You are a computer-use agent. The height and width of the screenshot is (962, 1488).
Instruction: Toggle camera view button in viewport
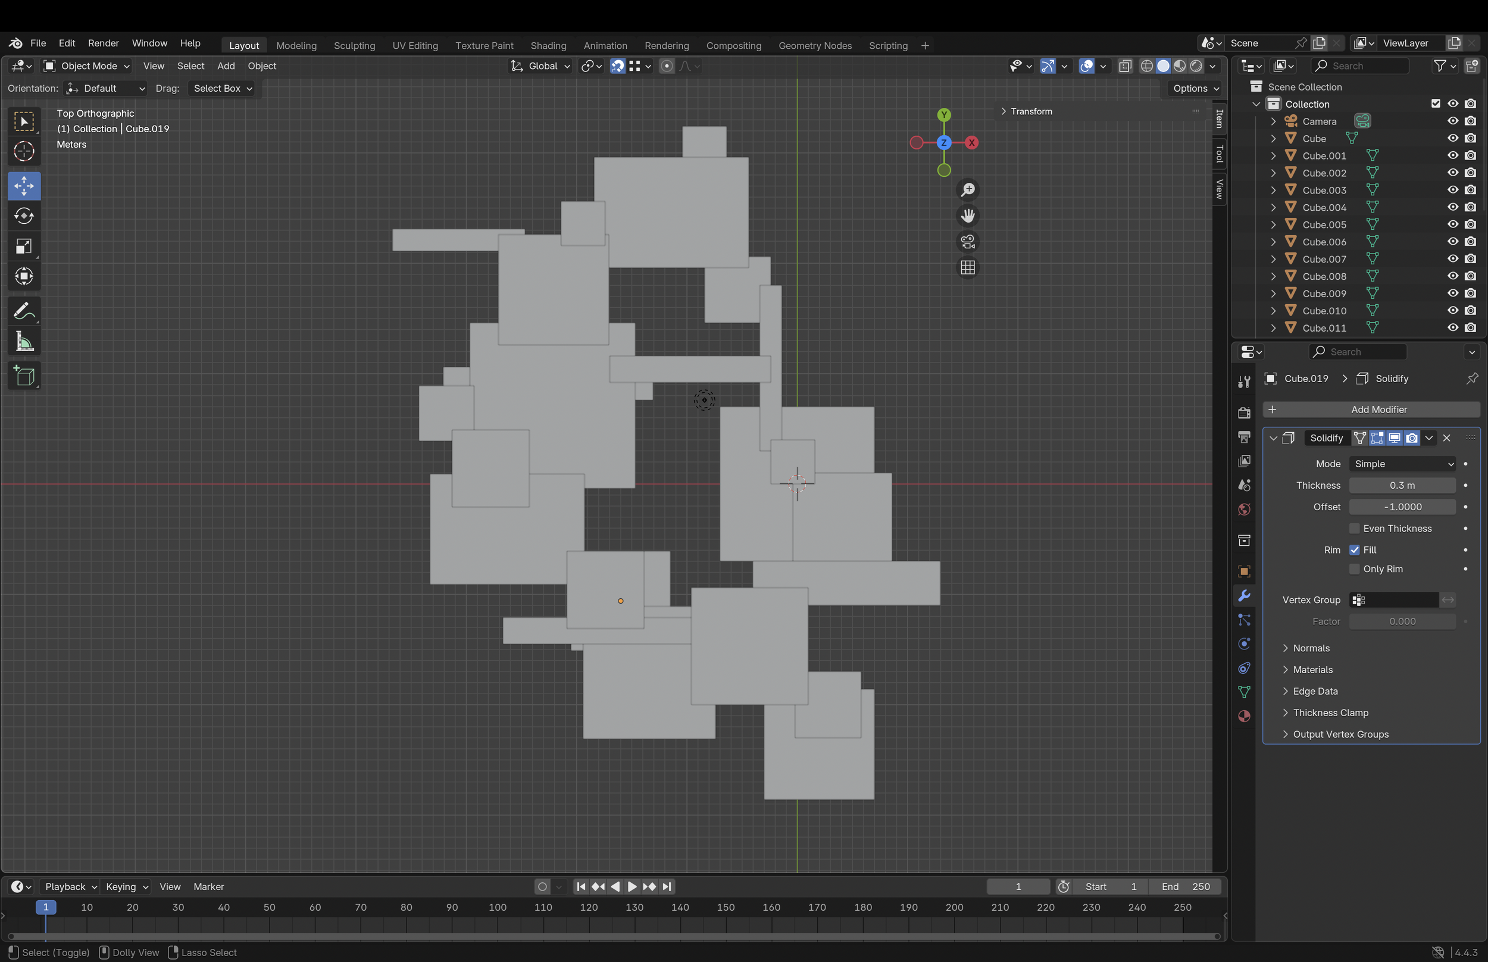(967, 241)
